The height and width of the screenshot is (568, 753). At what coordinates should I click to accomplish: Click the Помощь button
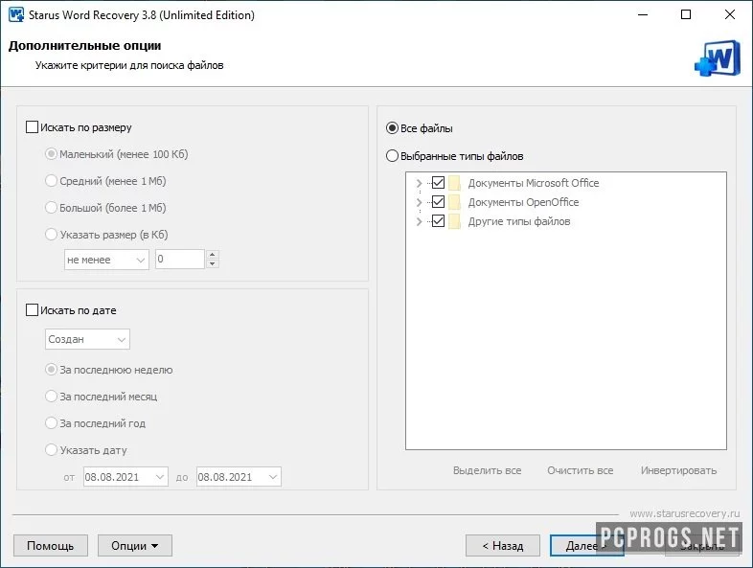tap(51, 546)
